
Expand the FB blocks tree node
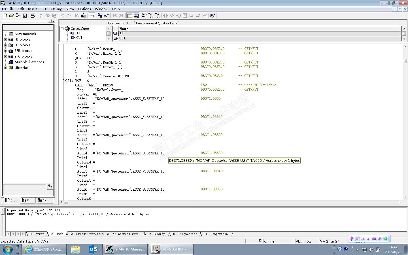[5, 39]
